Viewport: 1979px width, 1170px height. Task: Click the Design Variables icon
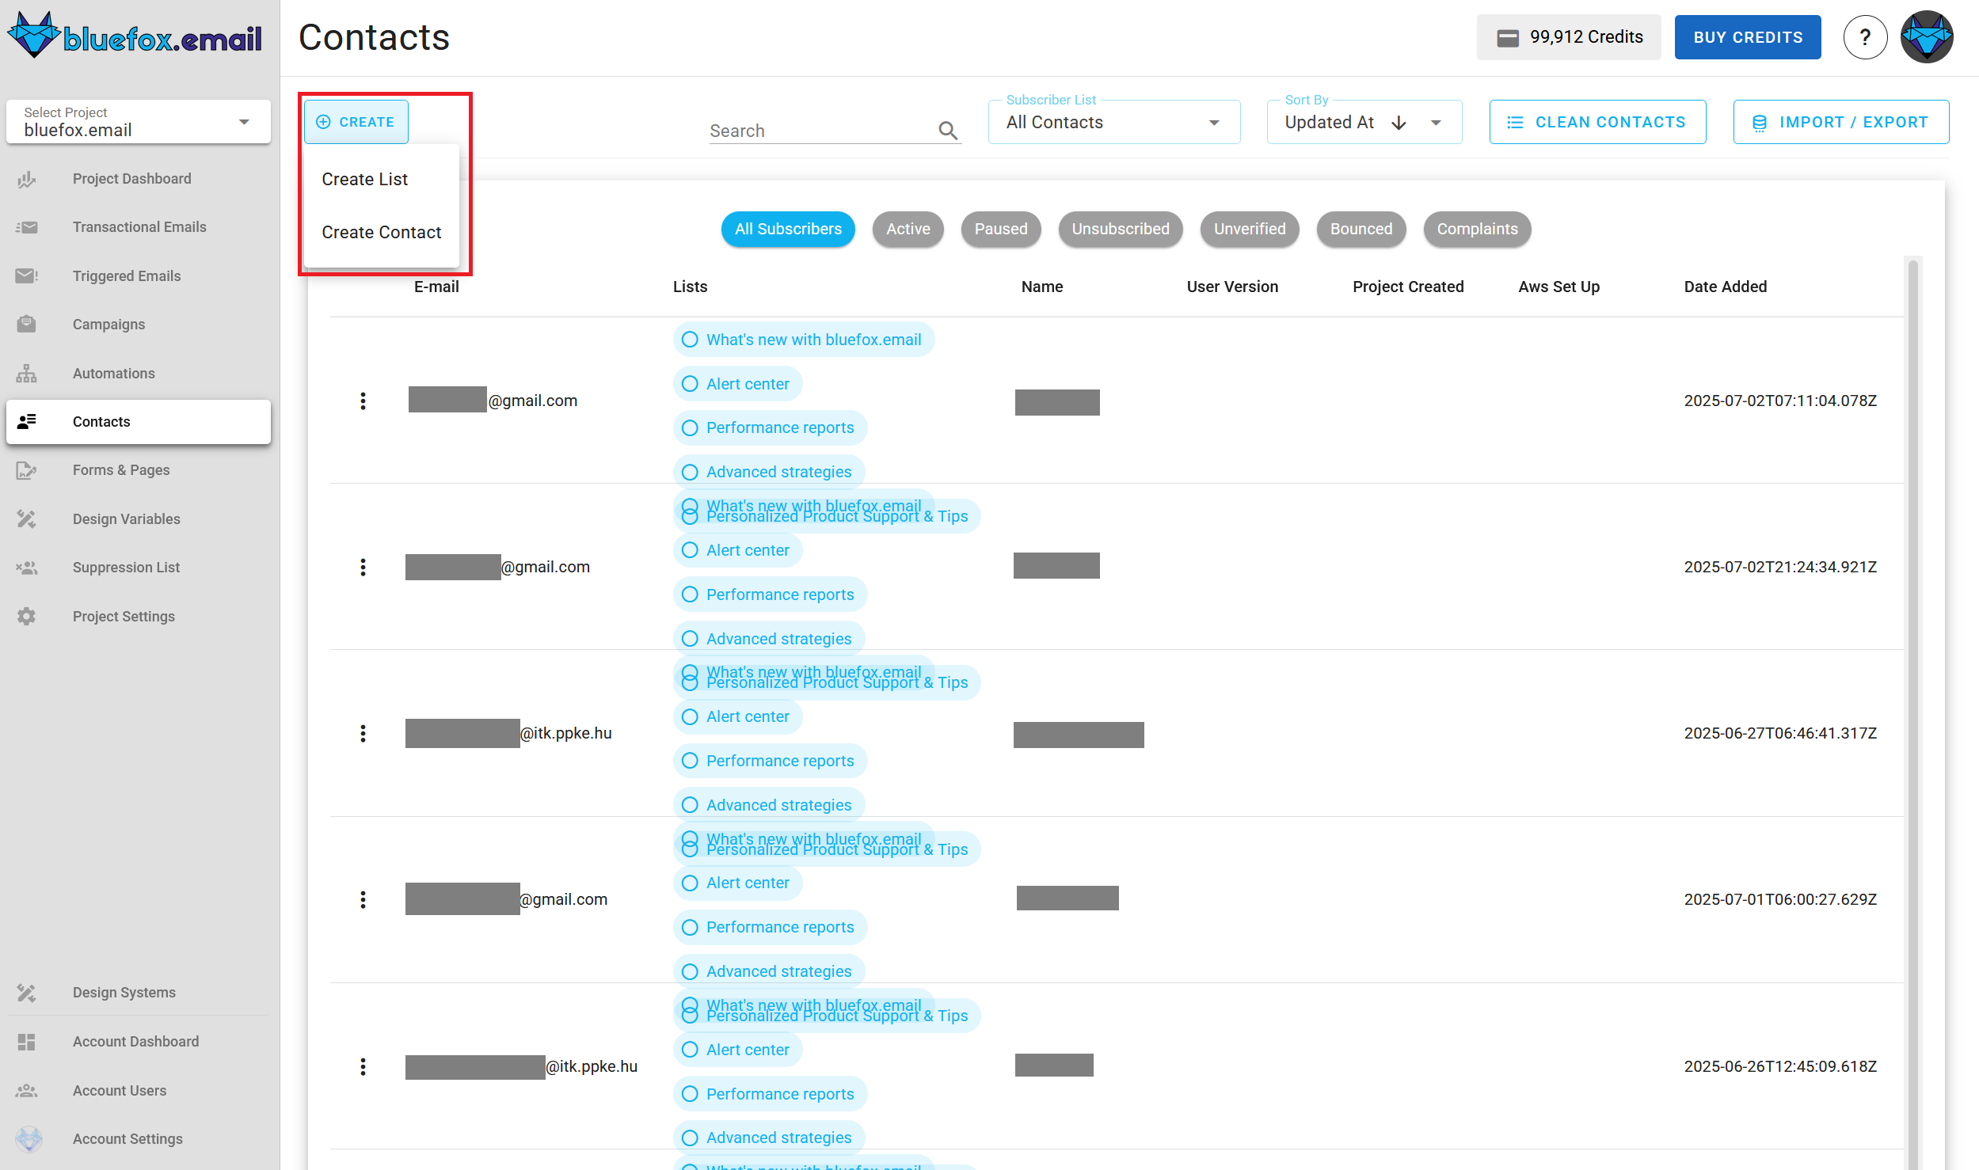click(27, 519)
